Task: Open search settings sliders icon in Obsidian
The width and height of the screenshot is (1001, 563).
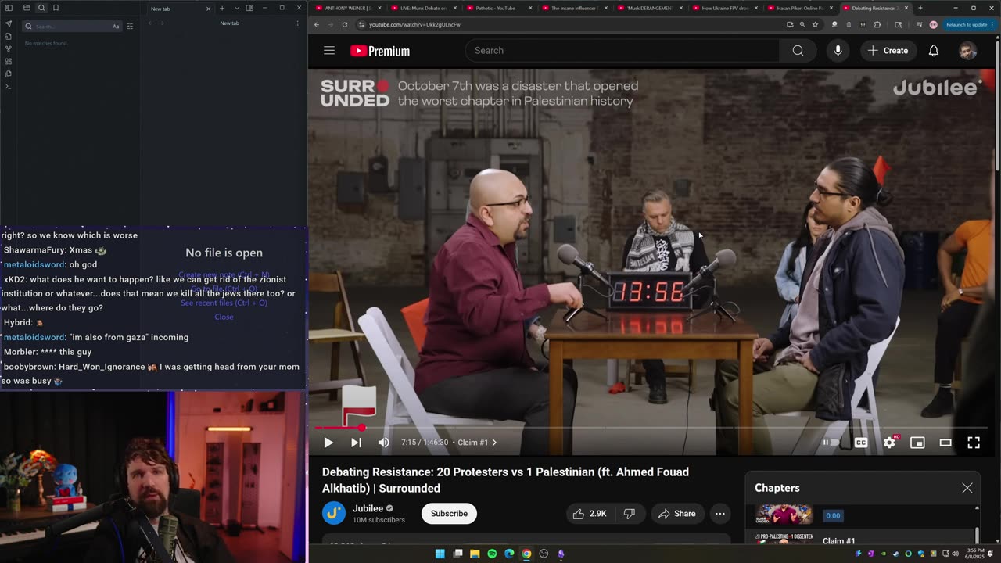Action: click(x=130, y=26)
